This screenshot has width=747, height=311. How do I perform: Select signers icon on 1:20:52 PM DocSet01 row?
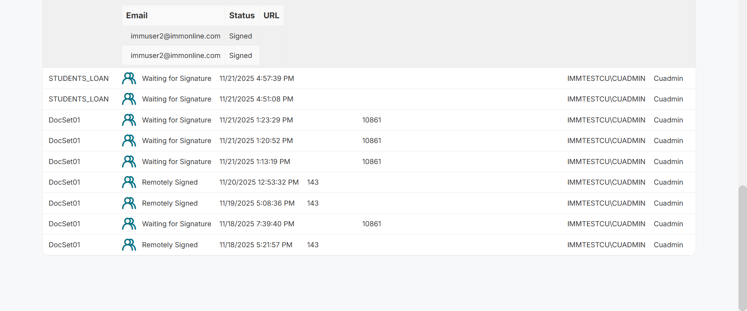[x=129, y=141]
